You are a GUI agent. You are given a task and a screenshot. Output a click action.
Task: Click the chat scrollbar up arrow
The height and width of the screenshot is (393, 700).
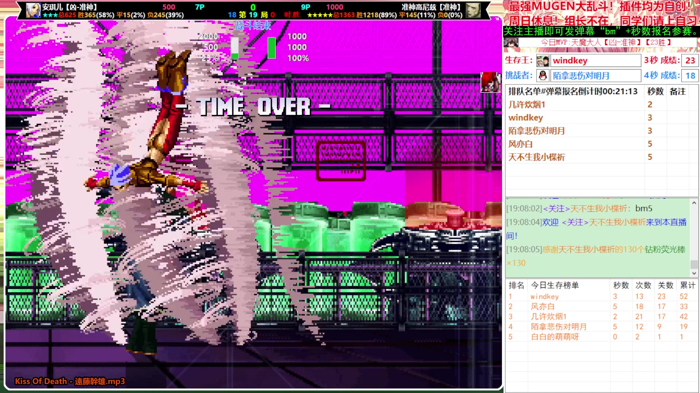(694, 203)
